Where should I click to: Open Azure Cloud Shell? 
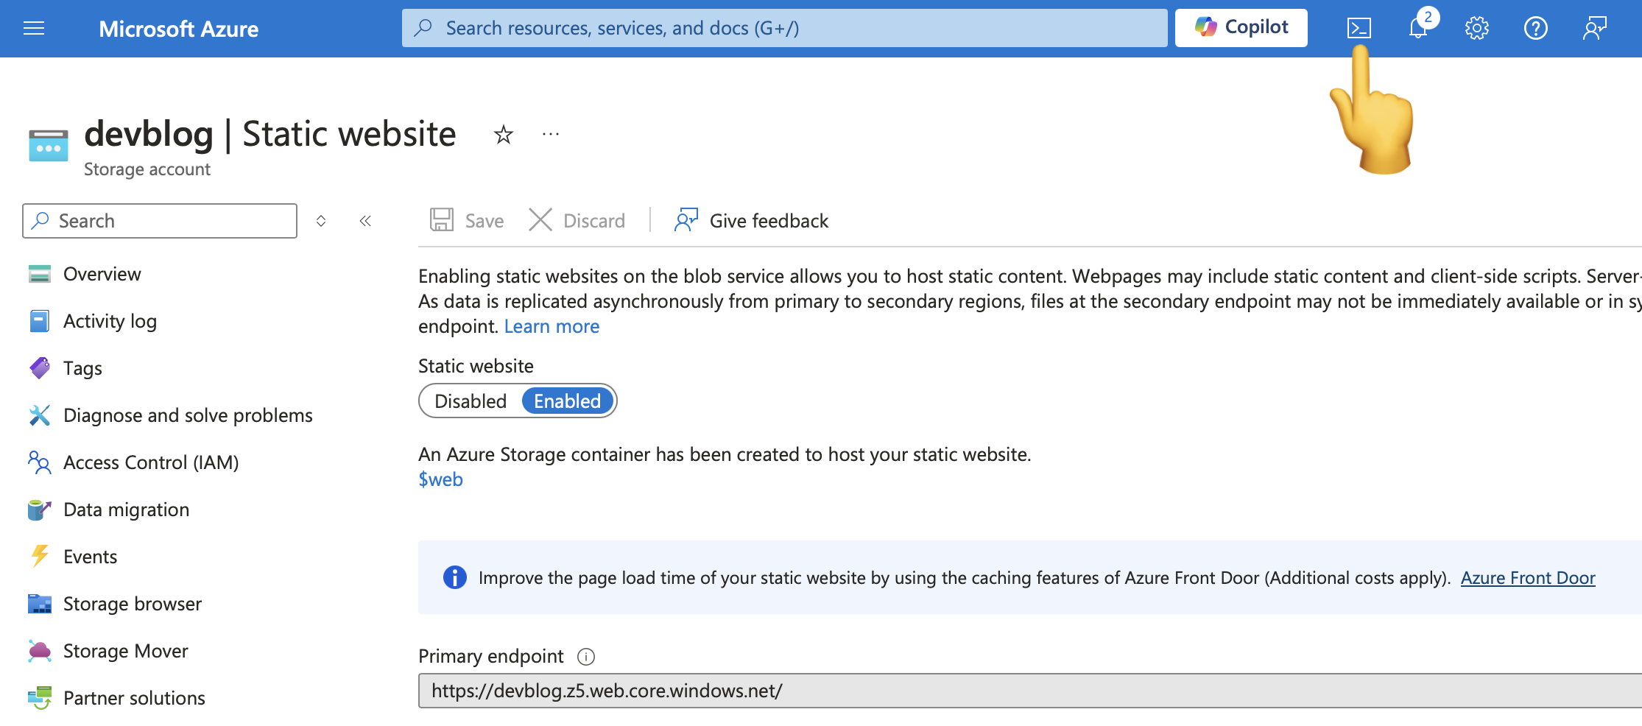pos(1359,28)
